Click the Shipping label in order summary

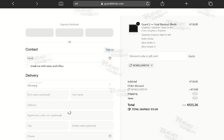[132, 94]
